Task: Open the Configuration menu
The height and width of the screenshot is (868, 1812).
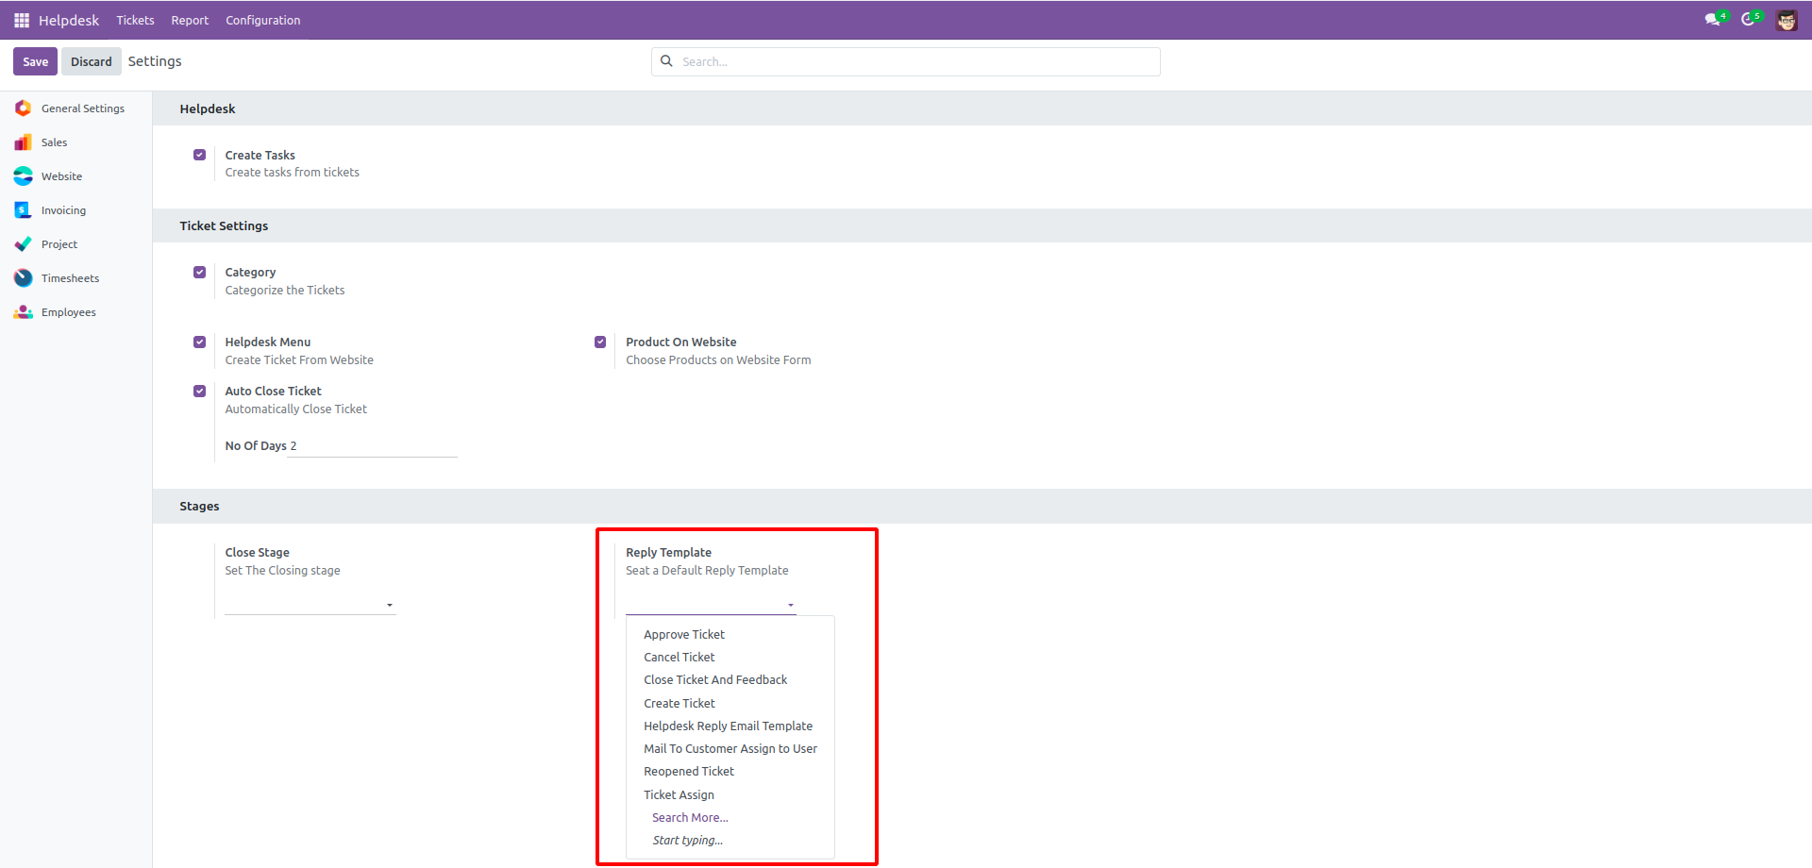Action: click(x=262, y=20)
